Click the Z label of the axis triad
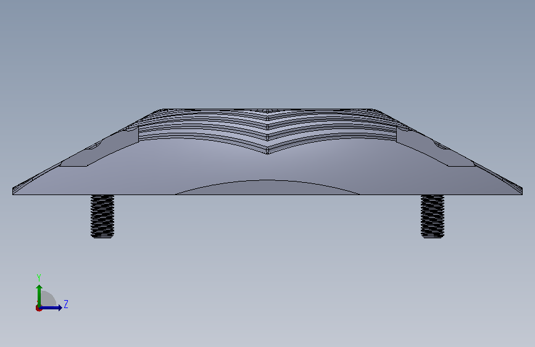Image resolution: width=535 pixels, height=347 pixels. 66,304
